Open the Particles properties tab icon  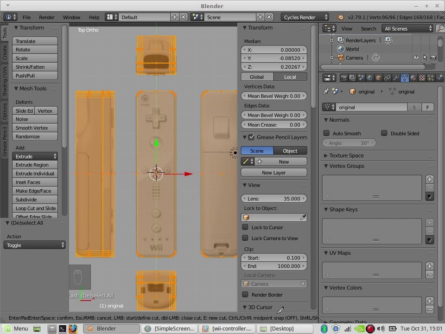pyautogui.click(x=431, y=77)
